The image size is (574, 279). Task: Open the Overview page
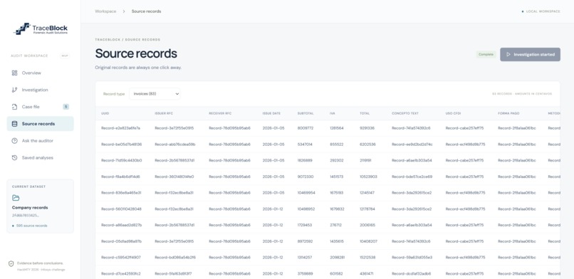click(41, 73)
